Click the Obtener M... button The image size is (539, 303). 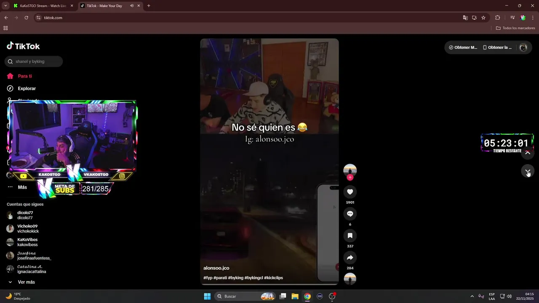[x=463, y=48]
